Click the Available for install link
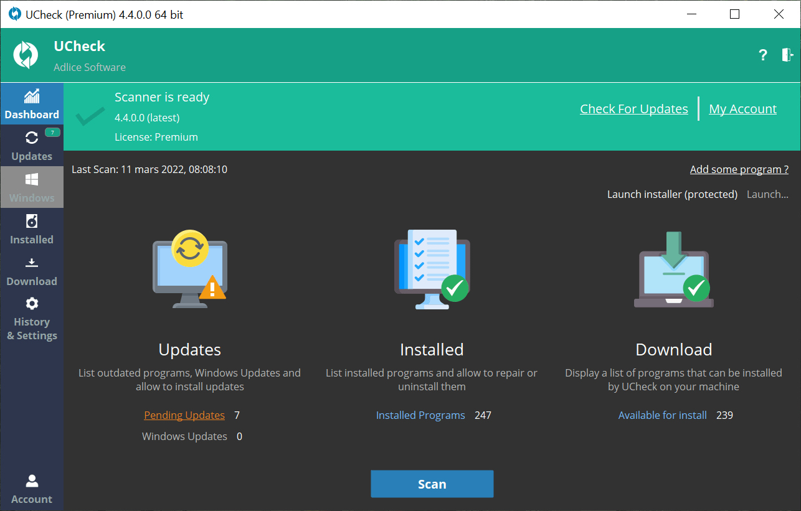This screenshot has height=511, width=801. 662,415
